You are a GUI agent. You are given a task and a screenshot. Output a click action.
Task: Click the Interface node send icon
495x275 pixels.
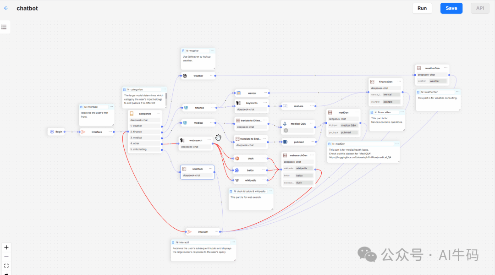[83, 132]
